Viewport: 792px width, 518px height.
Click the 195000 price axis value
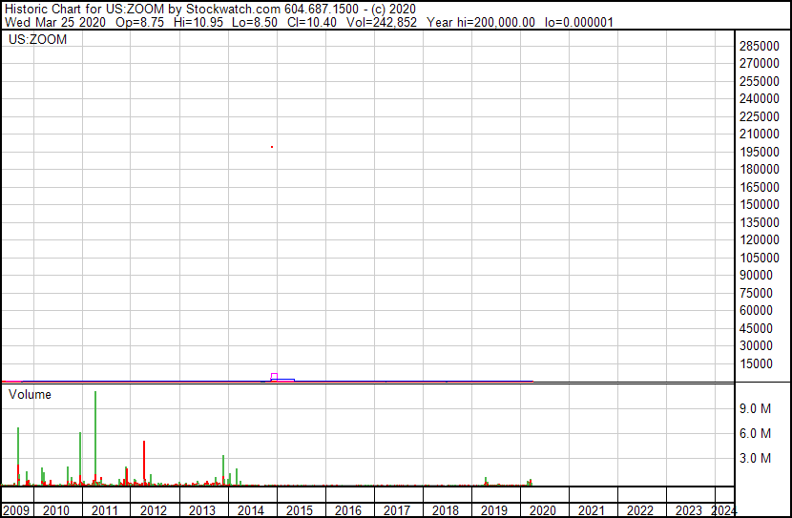point(760,152)
